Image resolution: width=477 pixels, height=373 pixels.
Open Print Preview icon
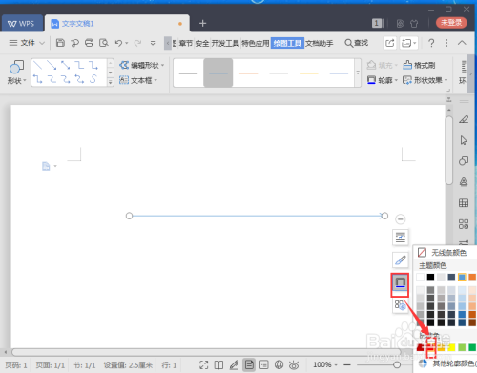(104, 43)
